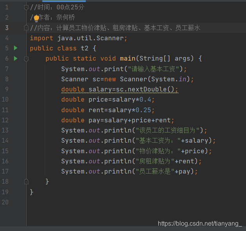Click the comment line with 作者：奈何桥
Image resolution: width=246 pixels, height=231 pixels.
click(x=52, y=17)
